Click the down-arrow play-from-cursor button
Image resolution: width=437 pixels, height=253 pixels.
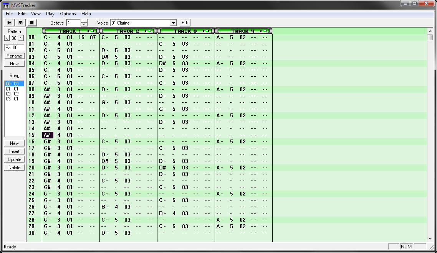[20, 23]
